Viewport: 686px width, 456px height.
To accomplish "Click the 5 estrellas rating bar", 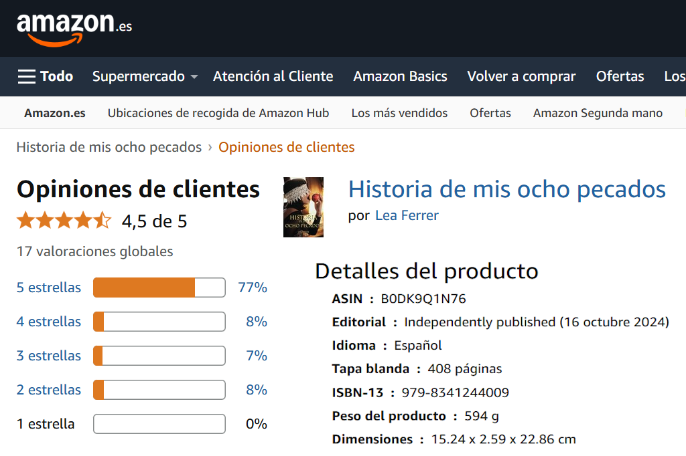I will click(x=159, y=288).
